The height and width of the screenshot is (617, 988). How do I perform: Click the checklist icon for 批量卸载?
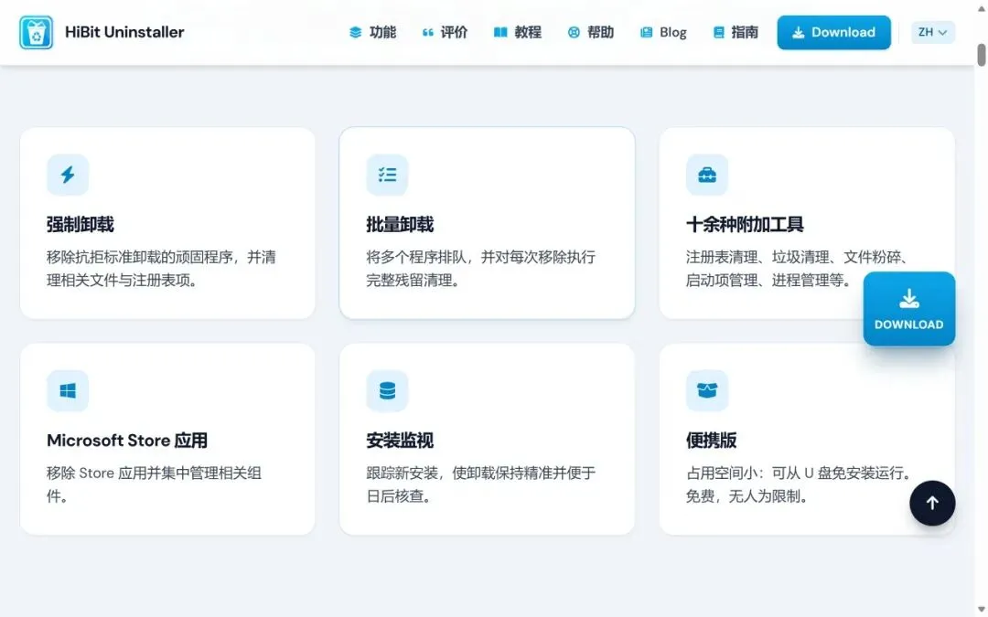pyautogui.click(x=387, y=175)
